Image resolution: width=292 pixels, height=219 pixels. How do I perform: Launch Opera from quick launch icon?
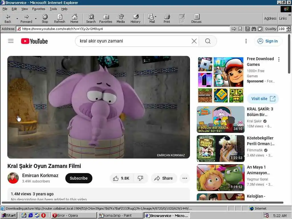coord(43,216)
